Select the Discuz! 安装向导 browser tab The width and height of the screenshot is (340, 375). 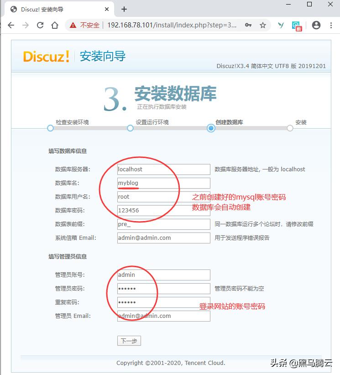tap(60, 9)
